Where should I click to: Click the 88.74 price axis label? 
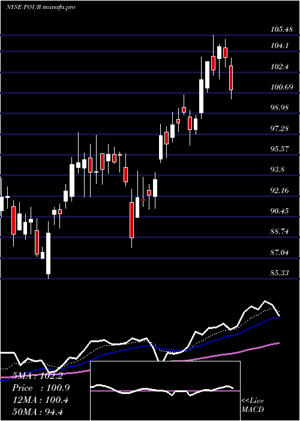280,232
